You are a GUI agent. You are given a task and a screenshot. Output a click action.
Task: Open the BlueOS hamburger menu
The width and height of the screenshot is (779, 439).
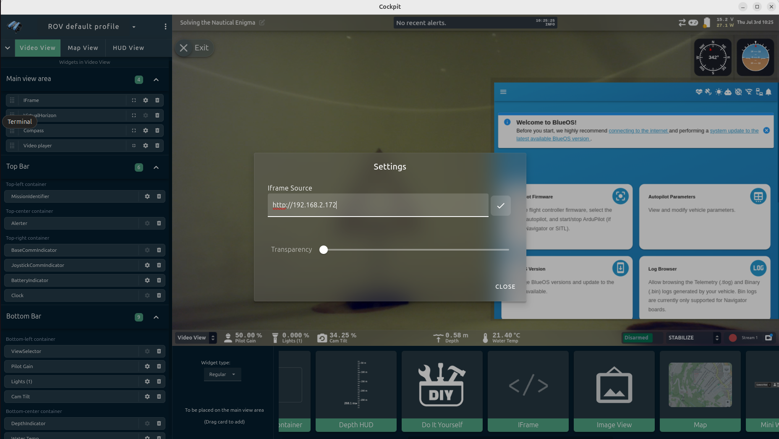[x=503, y=92]
